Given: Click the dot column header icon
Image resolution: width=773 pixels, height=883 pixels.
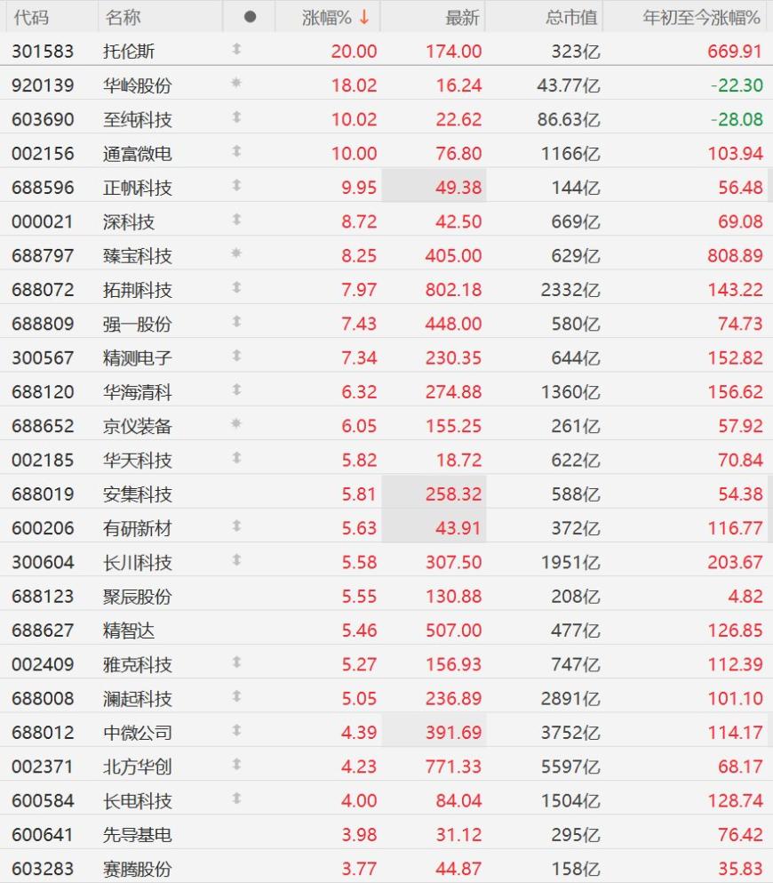Looking at the screenshot, I should [251, 17].
